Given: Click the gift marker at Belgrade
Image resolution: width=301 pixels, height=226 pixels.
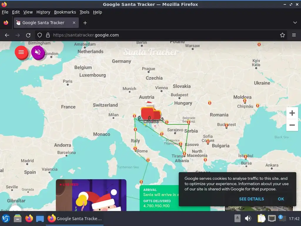Looking at the screenshot, I should (189, 122).
